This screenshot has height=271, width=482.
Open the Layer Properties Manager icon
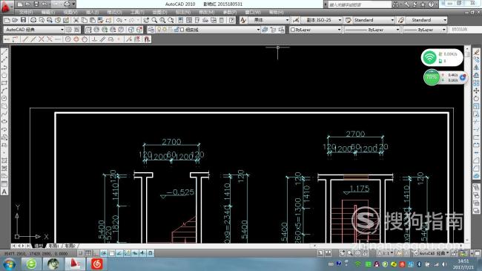point(151,30)
